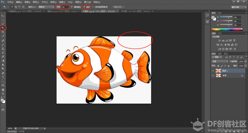Select the Type tool
The width and height of the screenshot is (248, 133).
click(3, 77)
